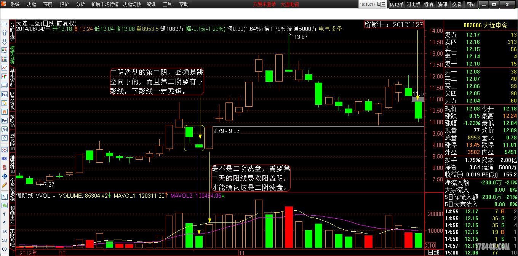
Task: Select the pencil drawing tool icon
Action: point(4,185)
